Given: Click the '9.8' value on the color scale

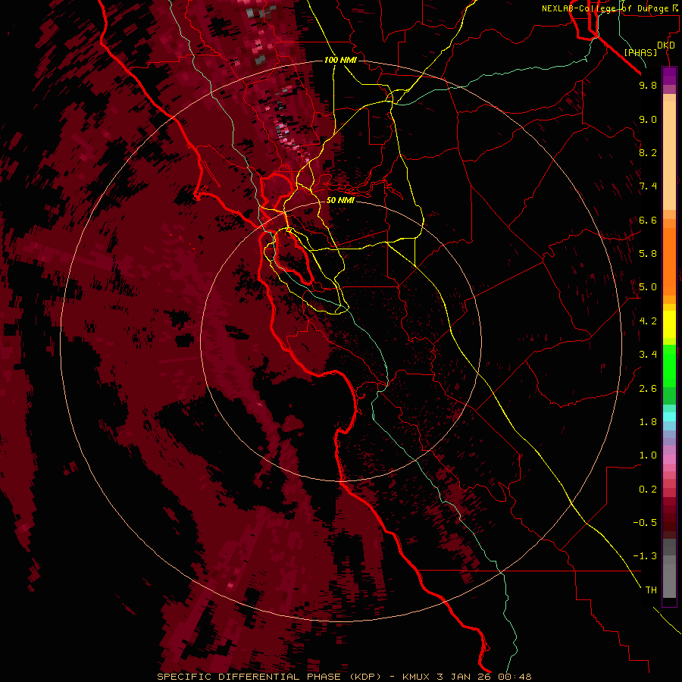Looking at the screenshot, I should 648,85.
